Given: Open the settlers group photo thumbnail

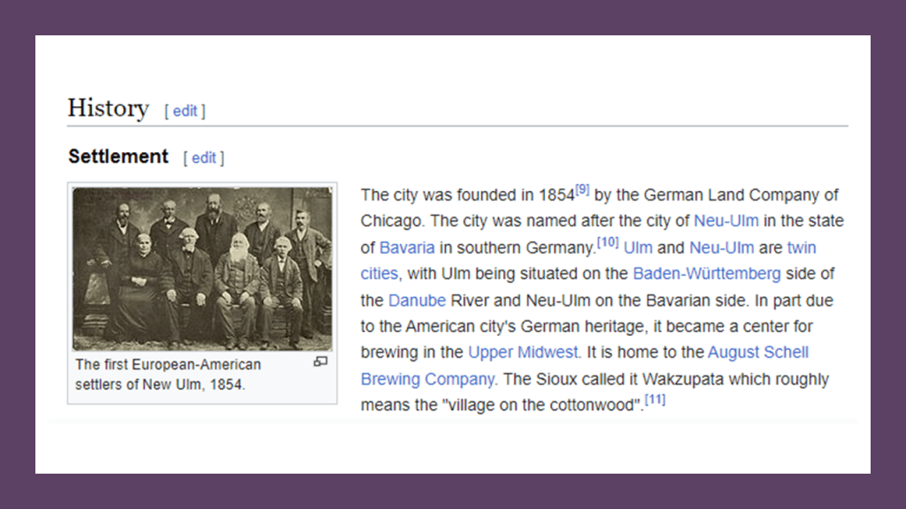Looking at the screenshot, I should (x=202, y=269).
